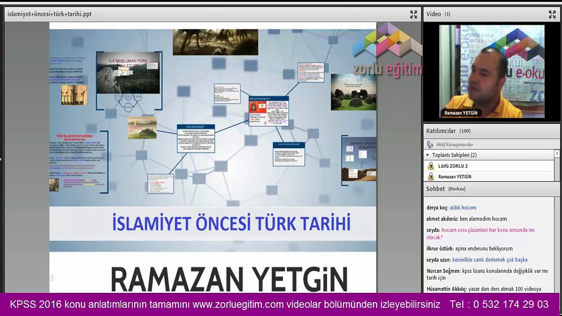The height and width of the screenshot is (316, 562).
Task: Open the attendee list options handle
Action: (557, 153)
